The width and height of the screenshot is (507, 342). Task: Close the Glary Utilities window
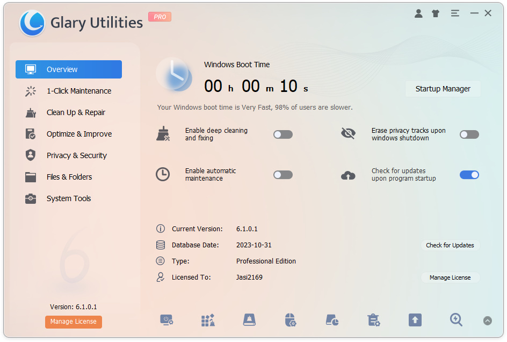(x=488, y=13)
